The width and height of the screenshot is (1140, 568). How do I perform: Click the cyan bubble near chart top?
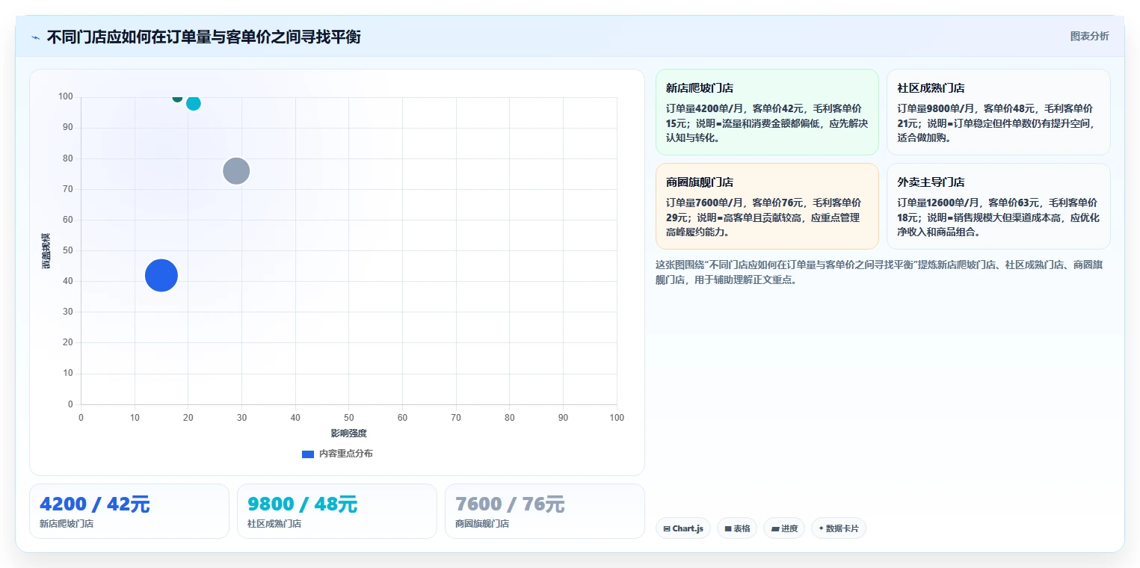pos(194,103)
